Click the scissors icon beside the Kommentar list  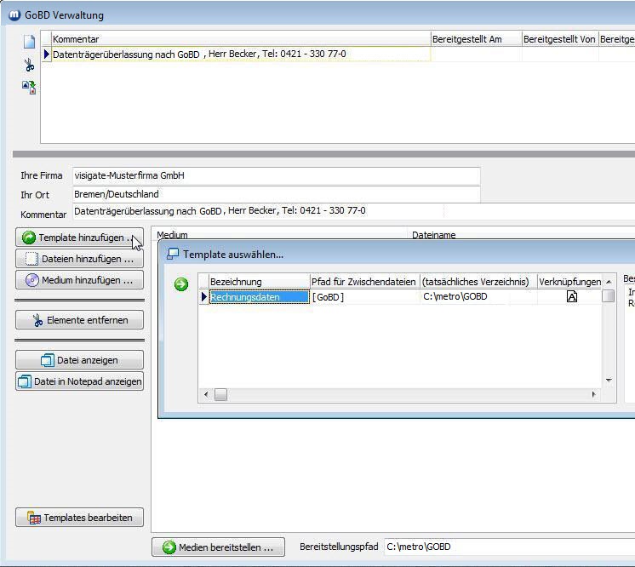[30, 65]
